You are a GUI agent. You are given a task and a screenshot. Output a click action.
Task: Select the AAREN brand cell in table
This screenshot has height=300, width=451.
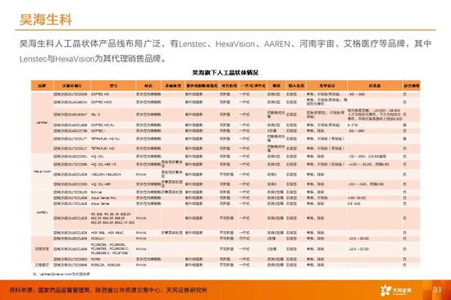click(x=43, y=212)
